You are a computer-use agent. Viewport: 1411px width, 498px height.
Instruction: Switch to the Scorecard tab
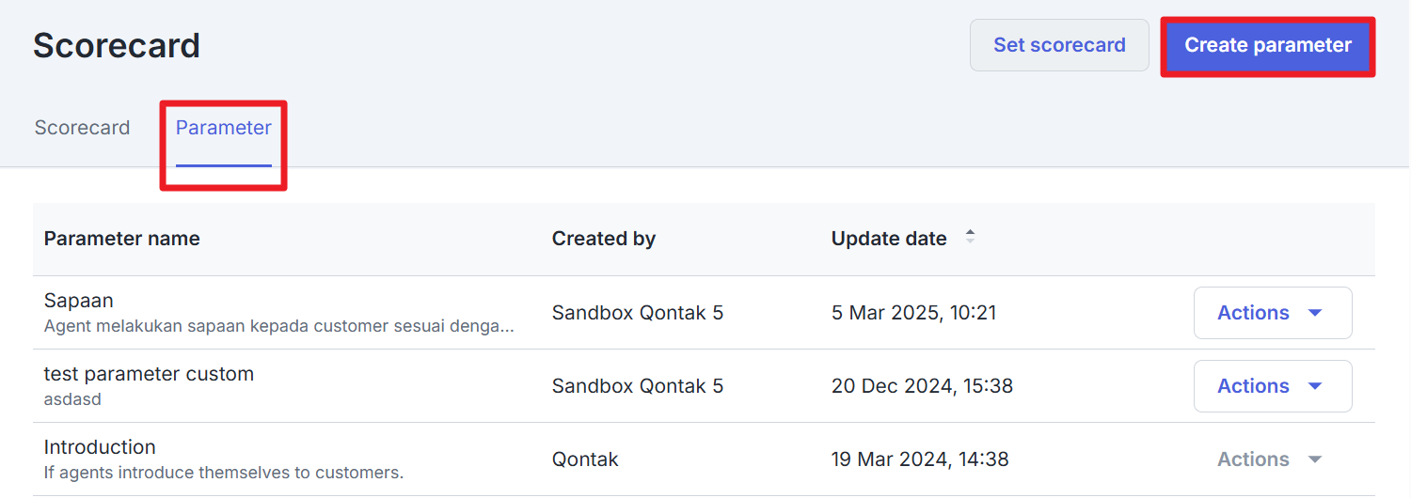pyautogui.click(x=82, y=128)
